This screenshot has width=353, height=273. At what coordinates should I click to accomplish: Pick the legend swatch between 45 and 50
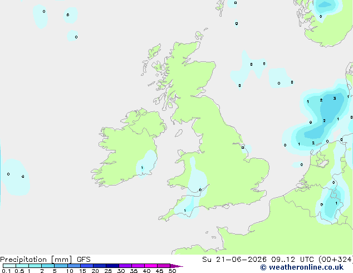pyautogui.click(x=164, y=266)
